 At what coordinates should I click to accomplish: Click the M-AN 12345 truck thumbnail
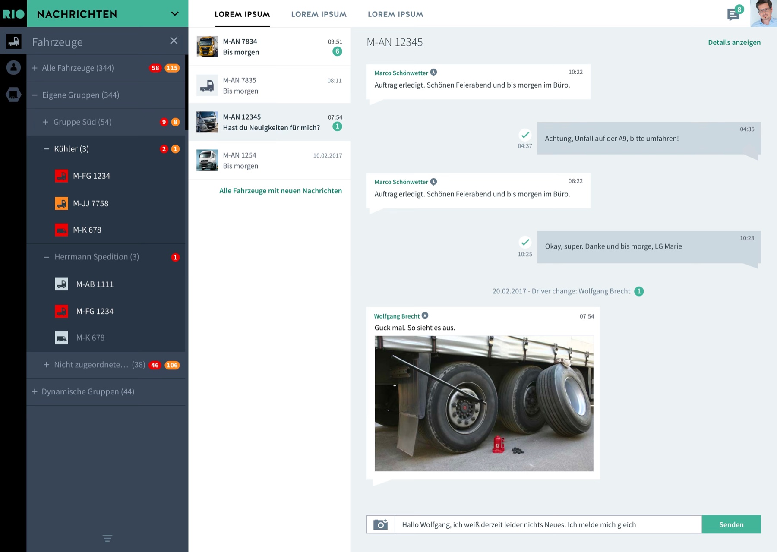click(207, 122)
